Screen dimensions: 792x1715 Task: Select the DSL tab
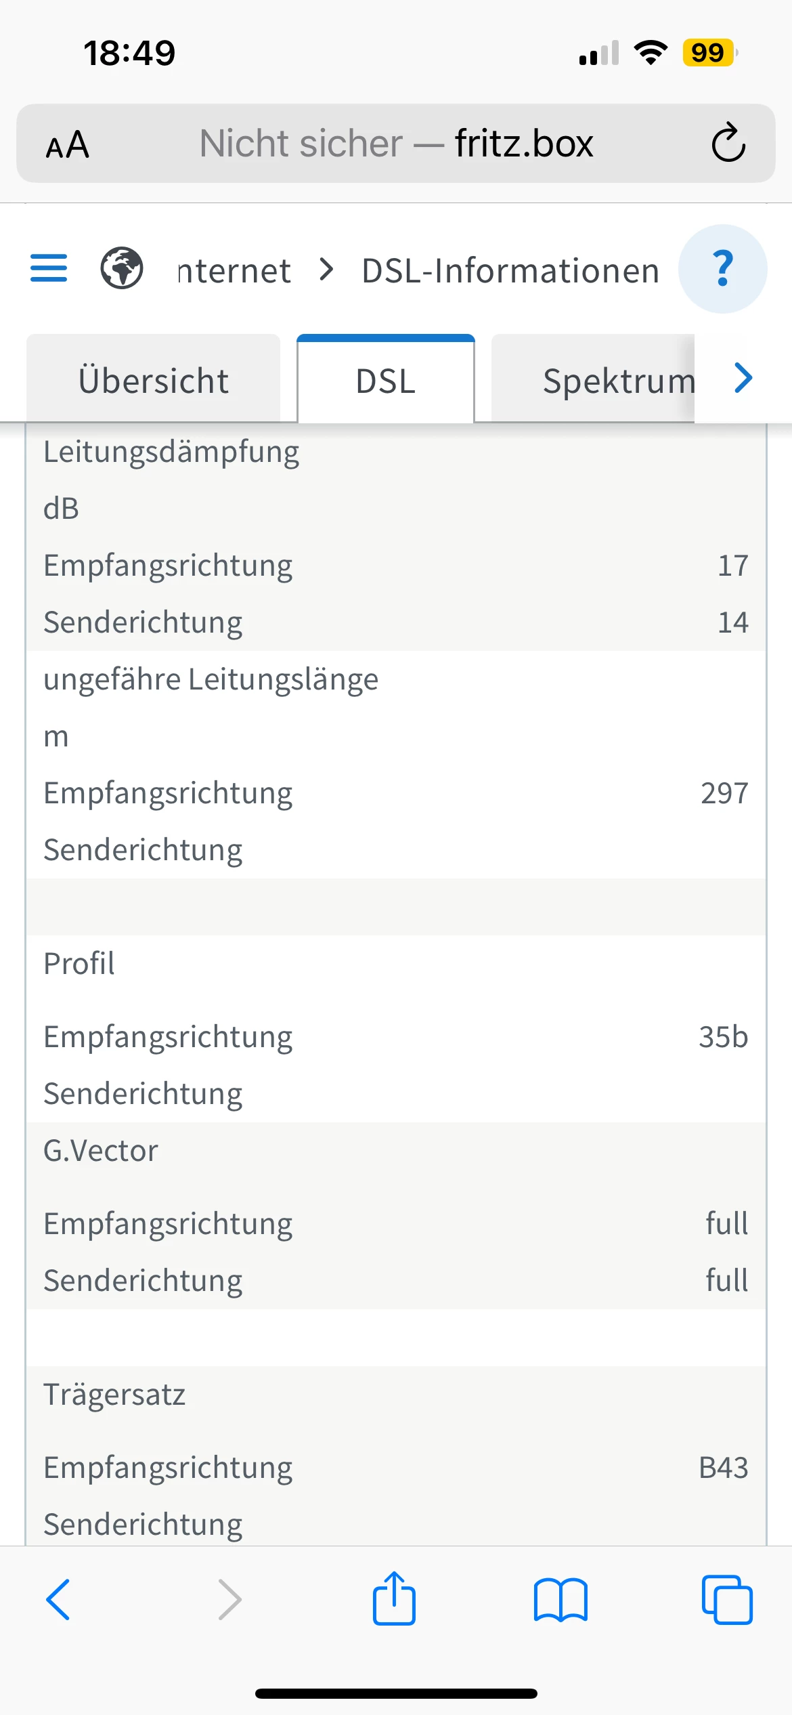[x=386, y=380]
